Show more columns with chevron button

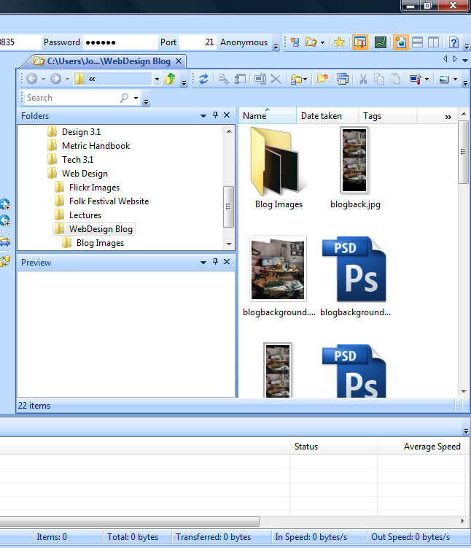point(448,117)
